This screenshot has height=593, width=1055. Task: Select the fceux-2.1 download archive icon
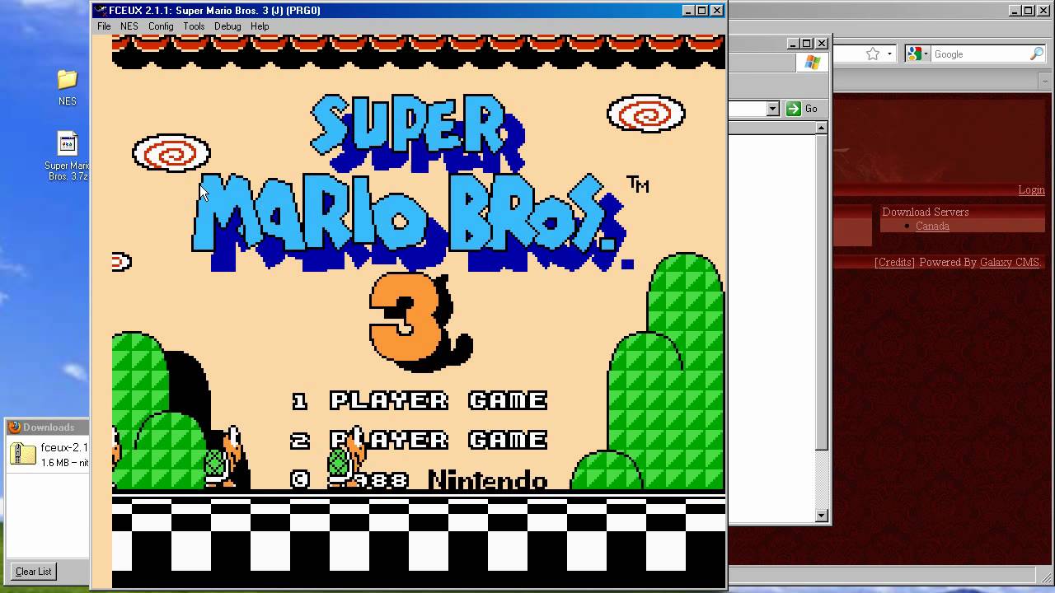pos(24,454)
